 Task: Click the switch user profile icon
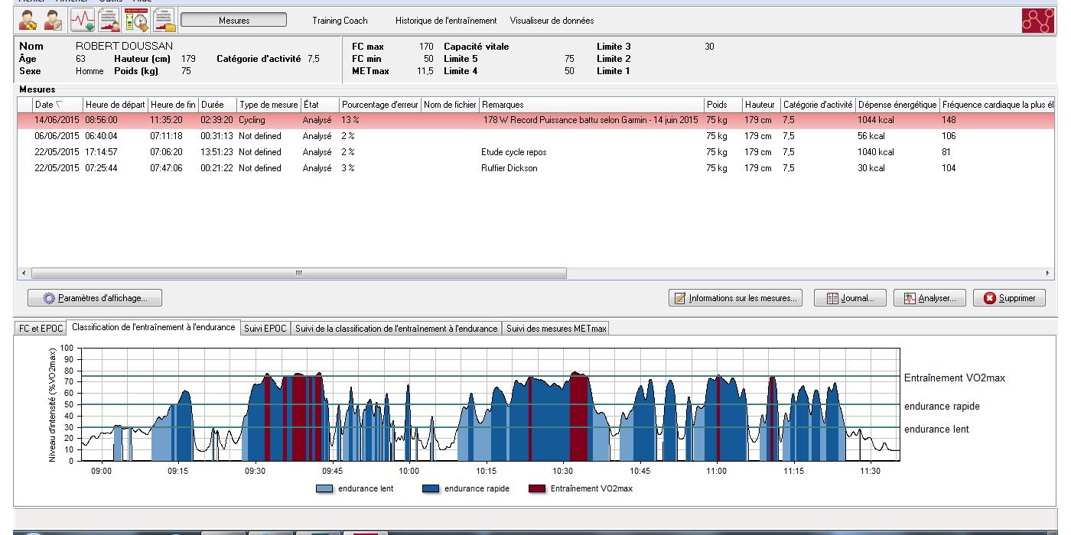point(28,20)
